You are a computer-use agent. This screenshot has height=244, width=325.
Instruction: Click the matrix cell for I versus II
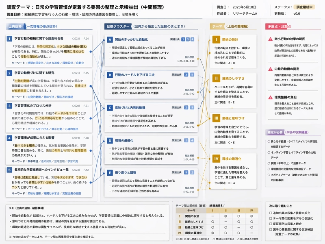pos(226,216)
